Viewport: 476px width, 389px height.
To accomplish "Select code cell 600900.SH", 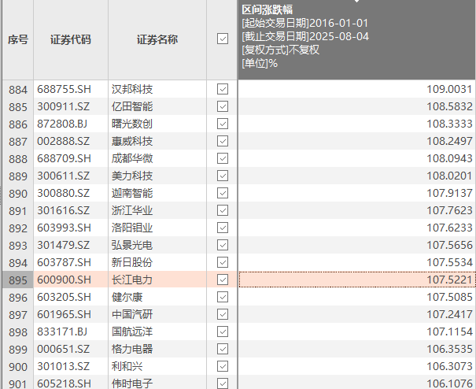I will pos(71,280).
